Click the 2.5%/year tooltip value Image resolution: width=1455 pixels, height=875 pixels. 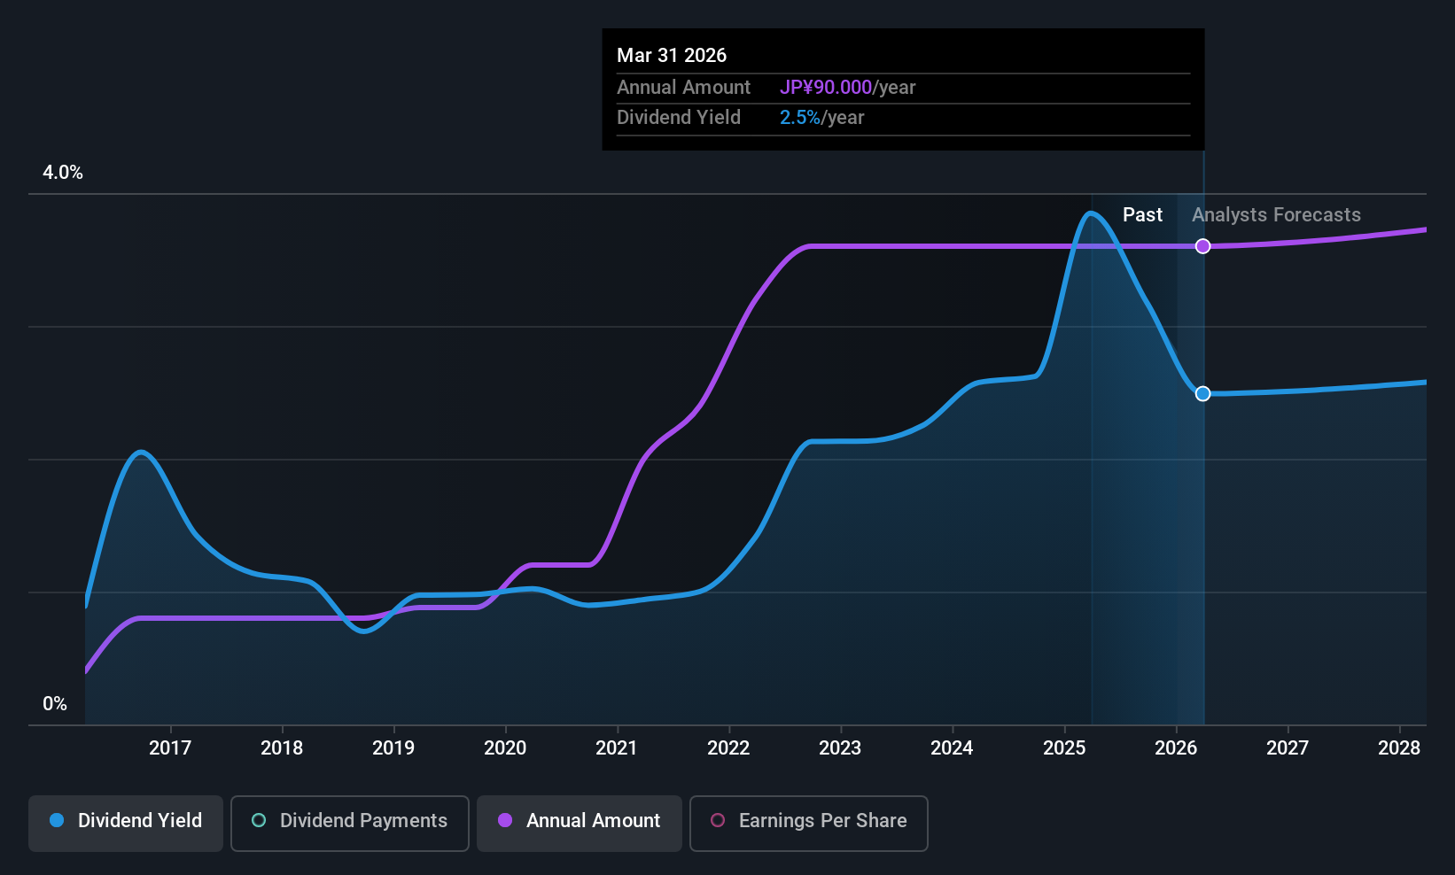pos(821,118)
